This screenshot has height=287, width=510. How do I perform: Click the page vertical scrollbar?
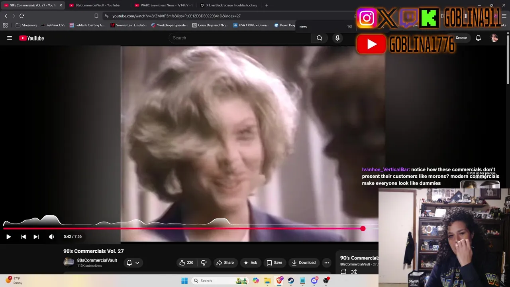pyautogui.click(x=508, y=60)
